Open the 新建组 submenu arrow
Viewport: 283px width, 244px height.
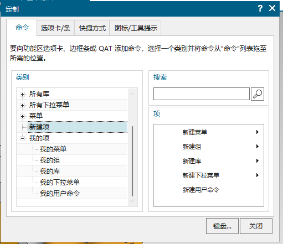click(x=258, y=147)
